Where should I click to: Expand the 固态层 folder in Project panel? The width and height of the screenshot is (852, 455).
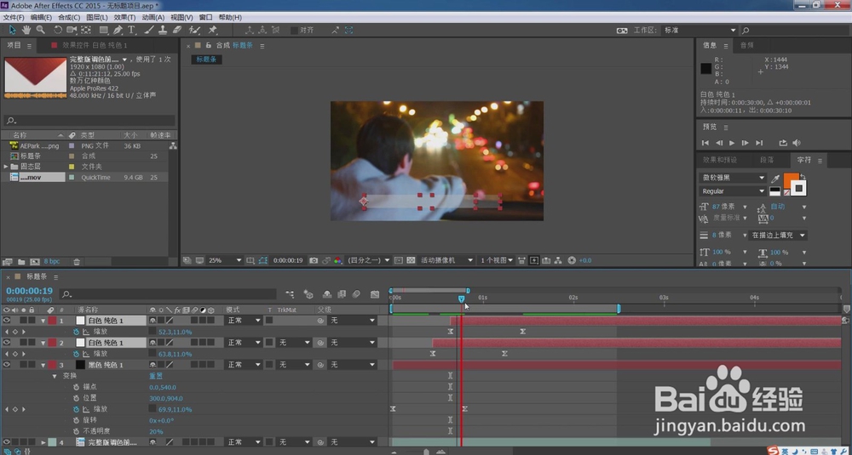(x=6, y=167)
